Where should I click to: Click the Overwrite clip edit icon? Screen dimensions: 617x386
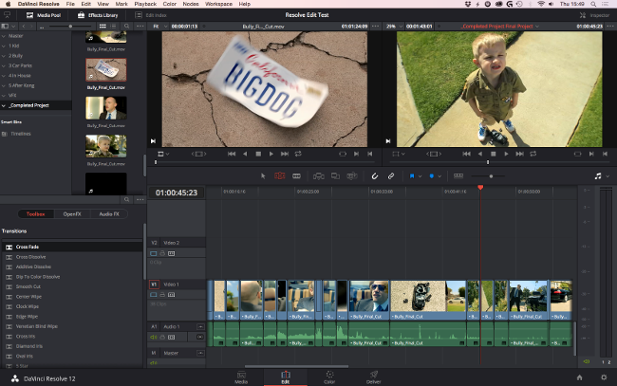click(335, 176)
